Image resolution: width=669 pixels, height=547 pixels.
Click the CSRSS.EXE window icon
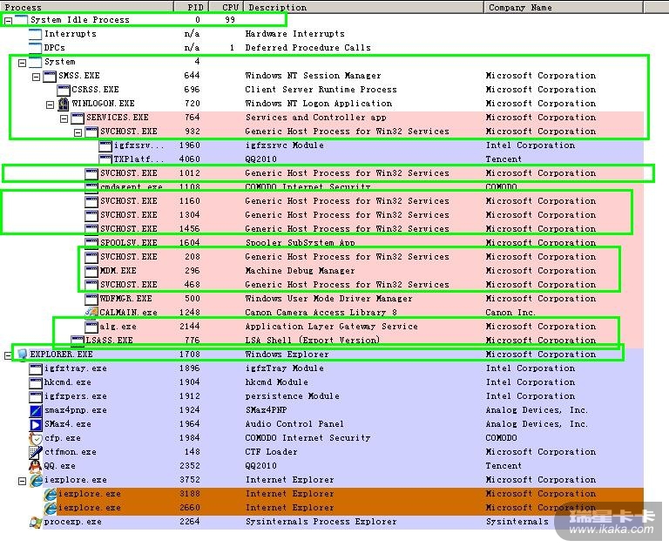[x=64, y=90]
